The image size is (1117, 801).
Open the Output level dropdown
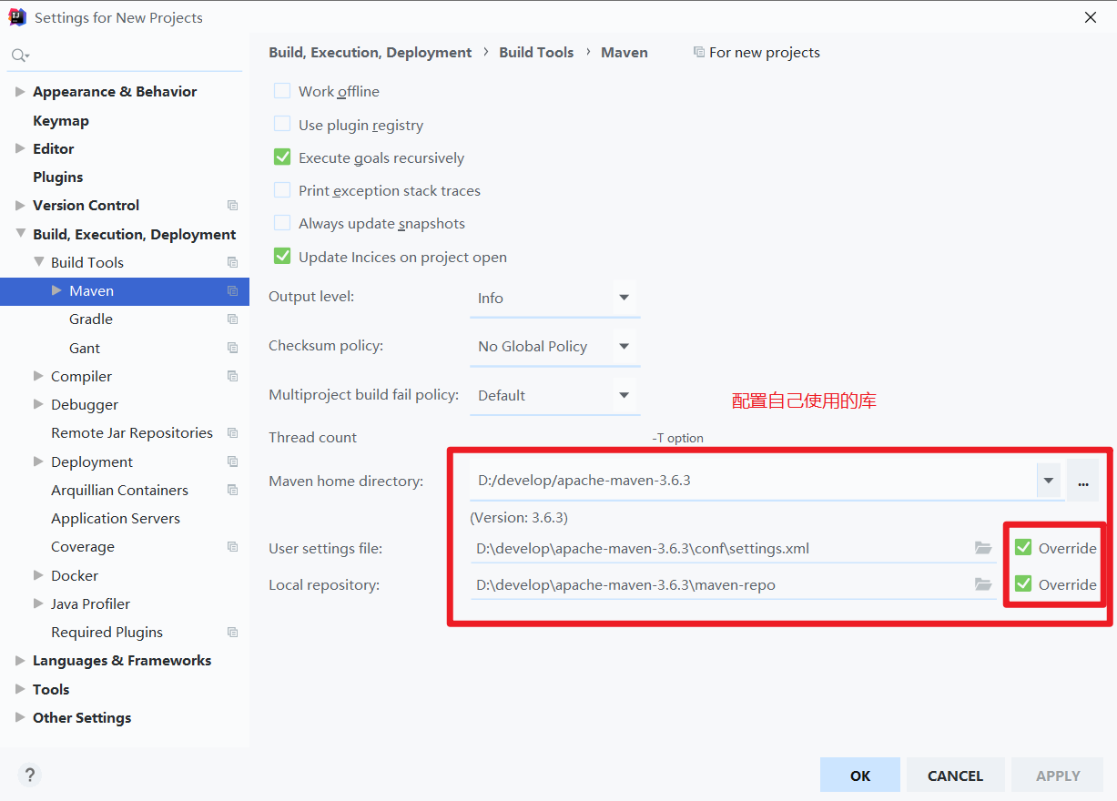(554, 298)
